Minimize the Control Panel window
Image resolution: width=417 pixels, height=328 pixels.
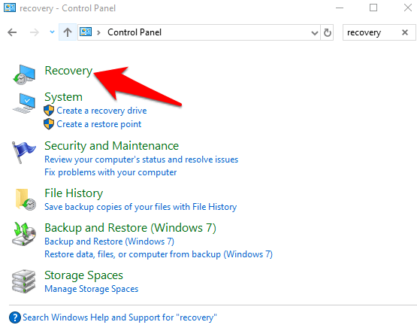click(340, 8)
